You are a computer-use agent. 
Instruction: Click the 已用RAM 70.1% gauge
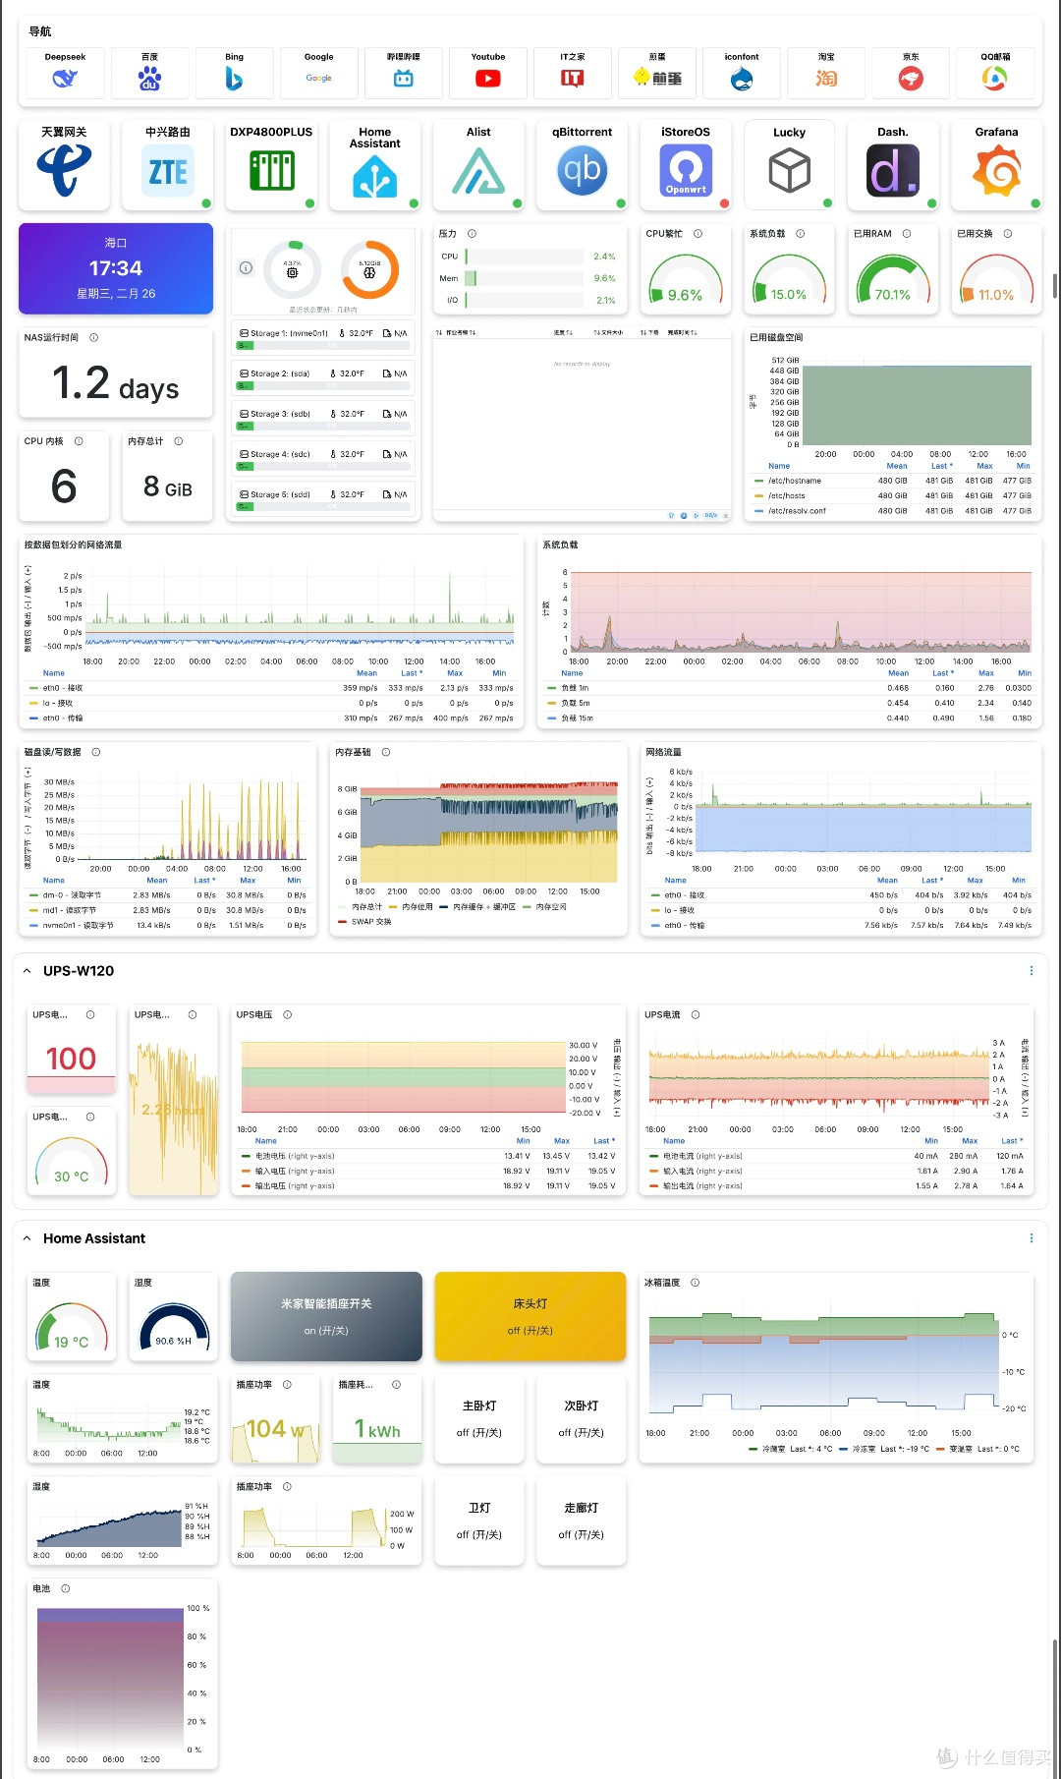tap(893, 278)
